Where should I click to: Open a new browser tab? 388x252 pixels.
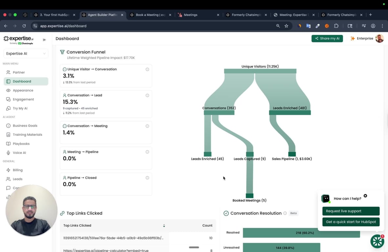point(370,15)
